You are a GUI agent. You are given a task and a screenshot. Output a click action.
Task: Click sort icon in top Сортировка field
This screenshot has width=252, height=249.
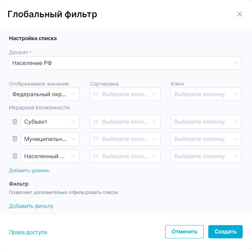coord(96,94)
